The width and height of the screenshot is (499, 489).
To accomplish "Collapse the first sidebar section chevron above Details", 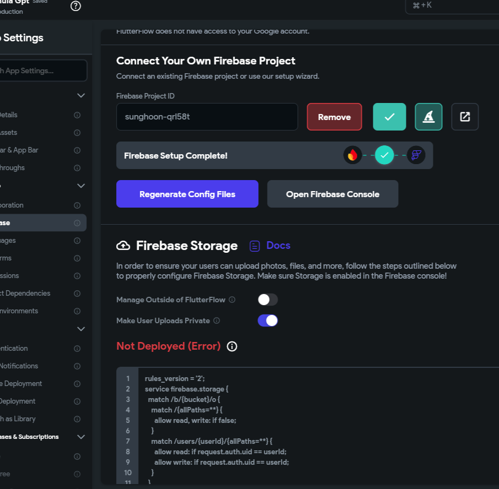I will coord(81,95).
